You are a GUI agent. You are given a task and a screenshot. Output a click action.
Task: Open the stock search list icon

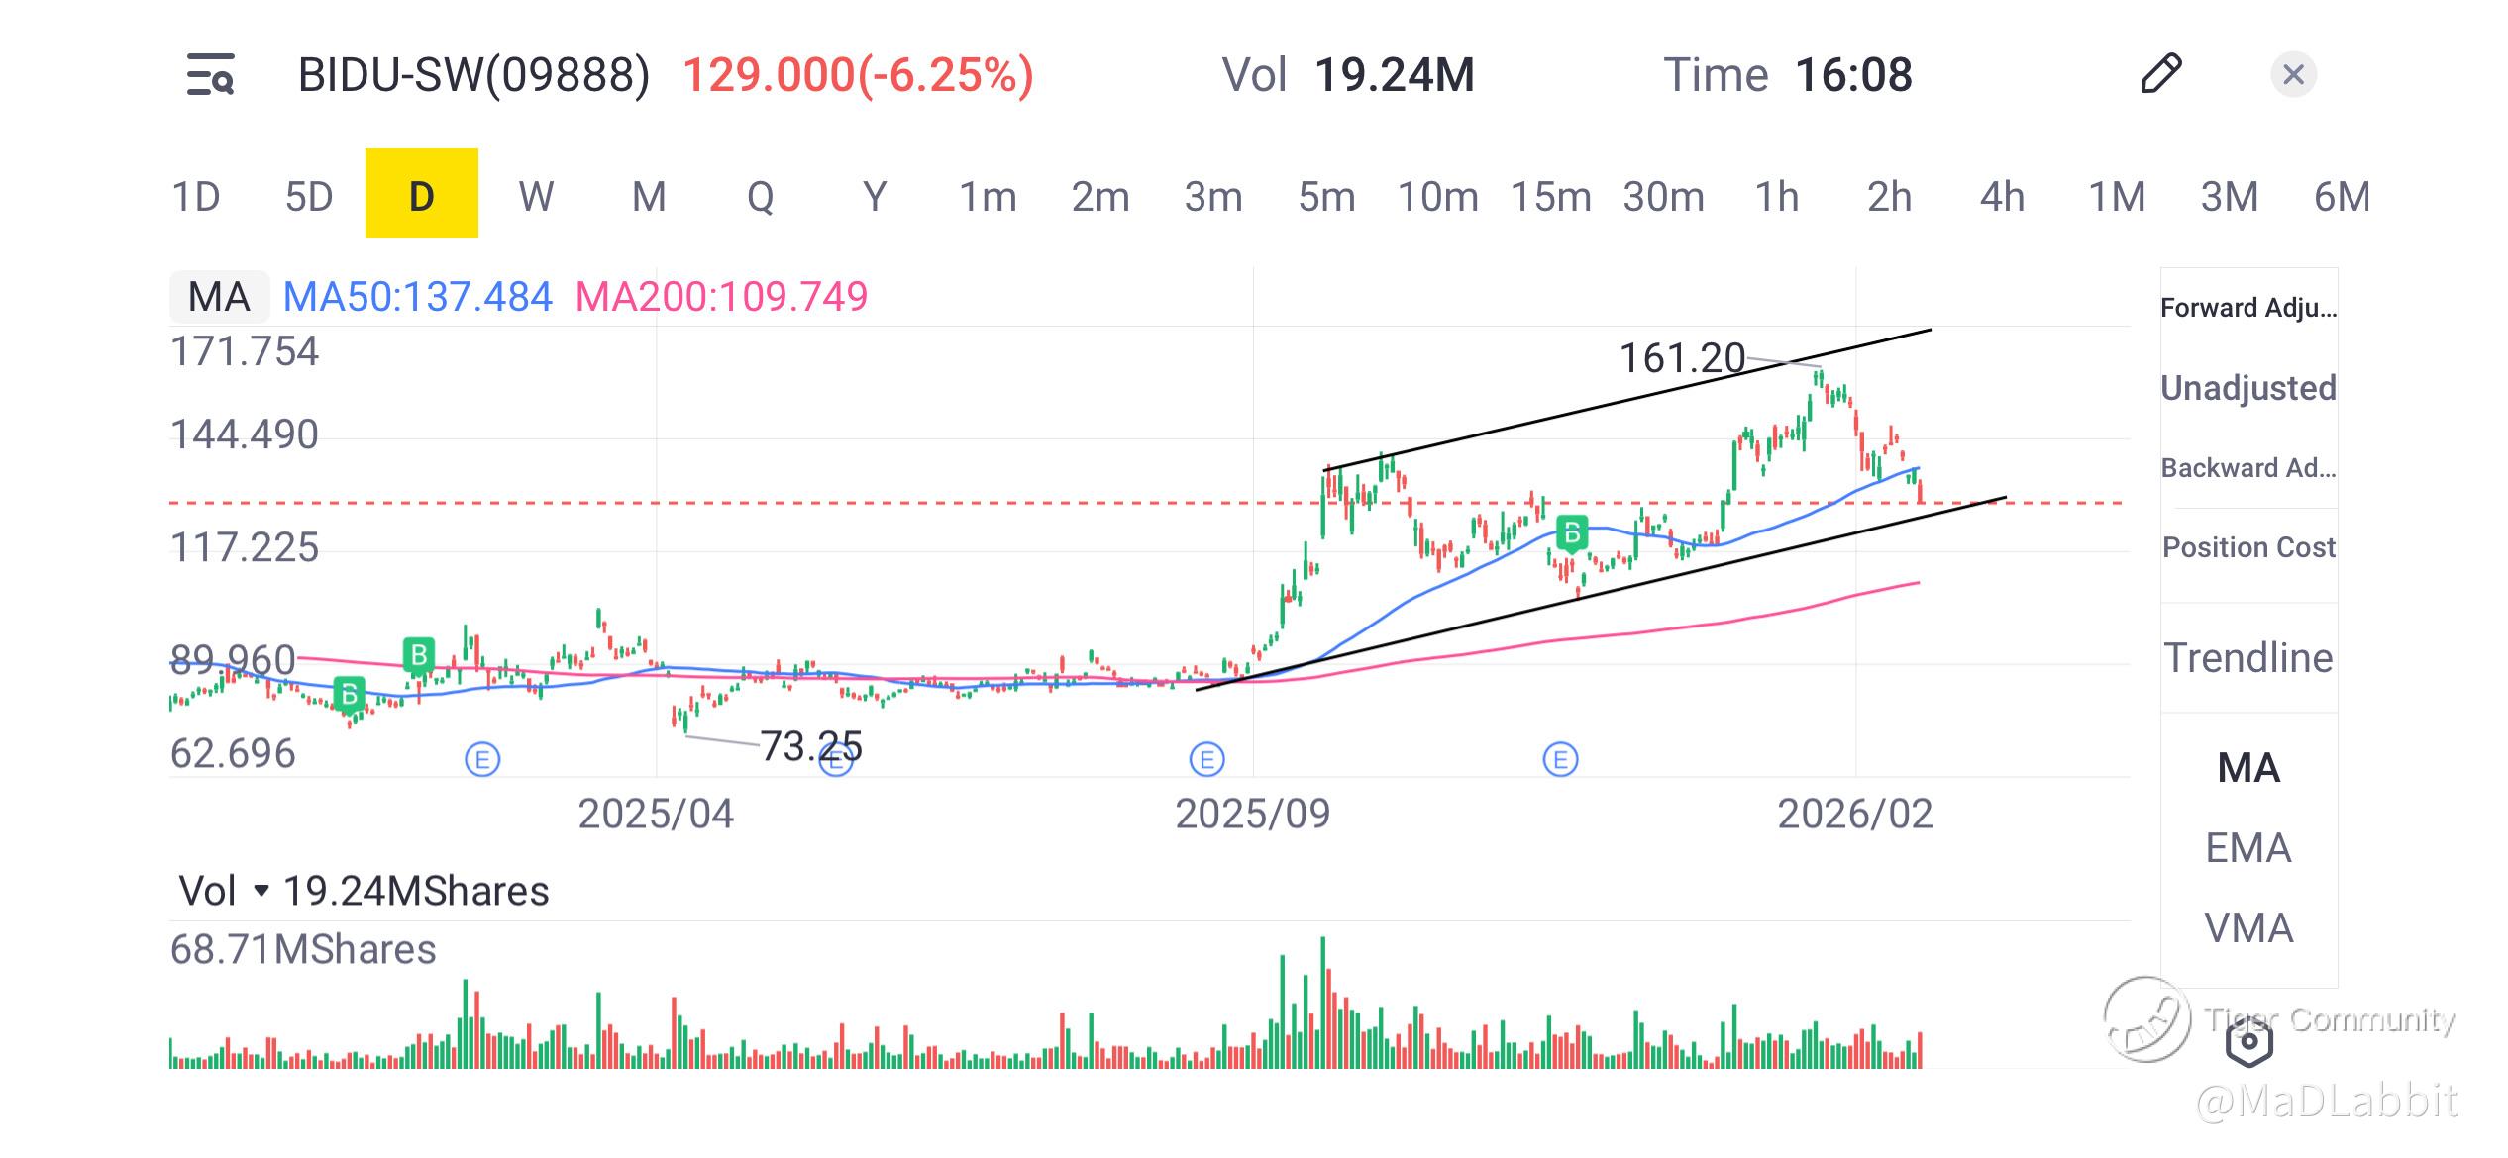210,75
